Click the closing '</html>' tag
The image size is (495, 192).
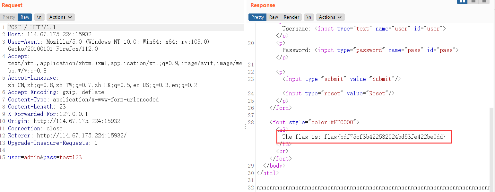click(268, 173)
